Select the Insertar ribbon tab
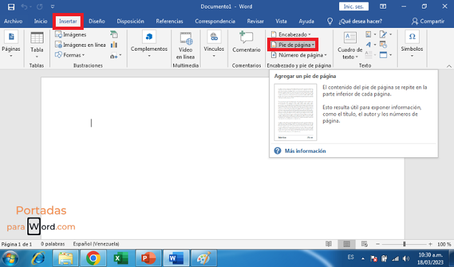 tap(68, 21)
